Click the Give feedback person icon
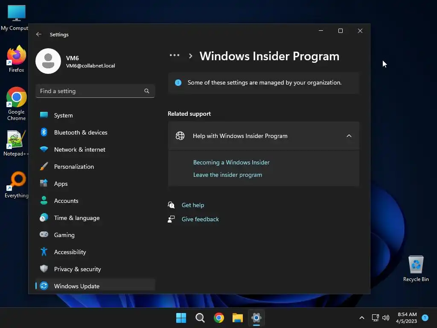 171,219
